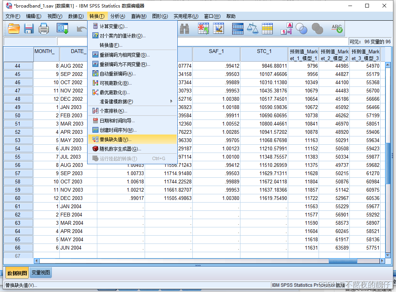Select row header 53

click(x=18, y=140)
